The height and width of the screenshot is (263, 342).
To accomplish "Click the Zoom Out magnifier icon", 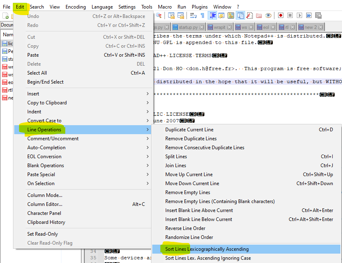I will coord(159,15).
